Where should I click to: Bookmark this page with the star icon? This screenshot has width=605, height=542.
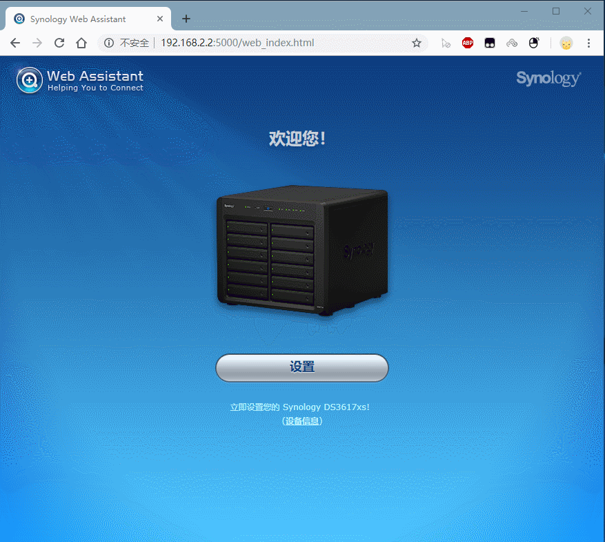click(417, 43)
